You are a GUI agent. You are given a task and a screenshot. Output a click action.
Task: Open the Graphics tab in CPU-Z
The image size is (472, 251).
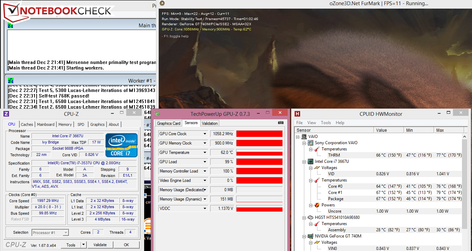(98, 124)
